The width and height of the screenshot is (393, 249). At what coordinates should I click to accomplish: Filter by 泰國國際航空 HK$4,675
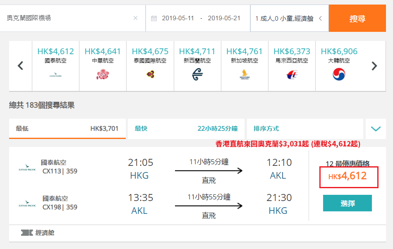point(150,66)
